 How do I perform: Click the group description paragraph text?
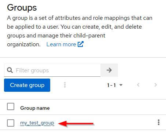coord(80,31)
